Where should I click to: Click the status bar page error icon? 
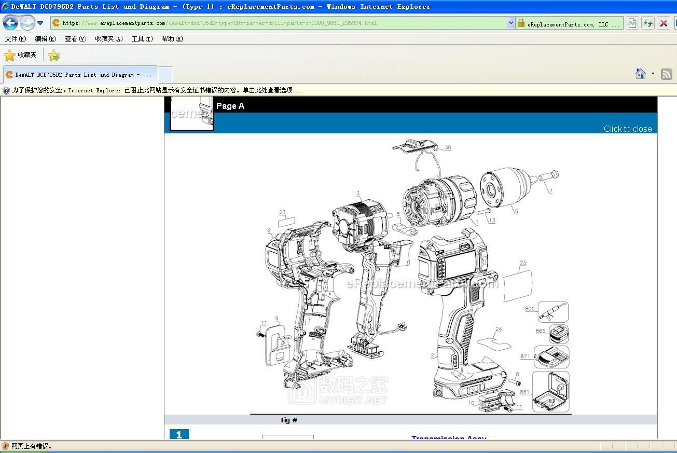point(5,446)
